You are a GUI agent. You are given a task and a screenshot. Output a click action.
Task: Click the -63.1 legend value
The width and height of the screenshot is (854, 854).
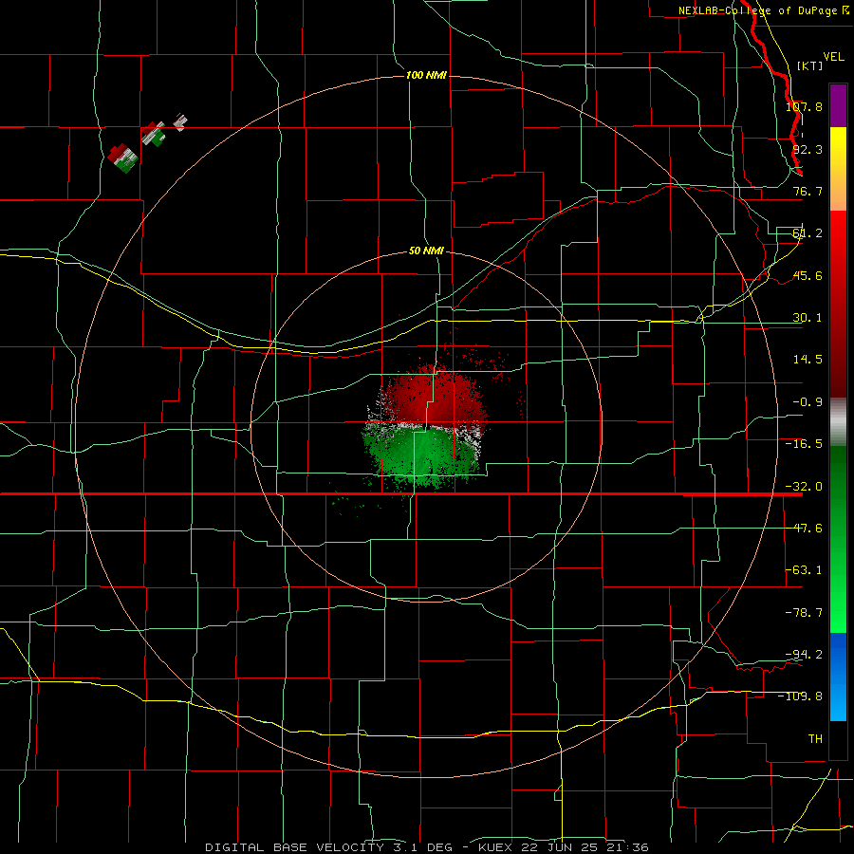point(804,570)
